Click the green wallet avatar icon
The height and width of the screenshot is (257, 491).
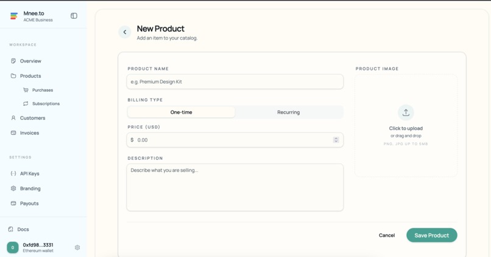point(13,248)
